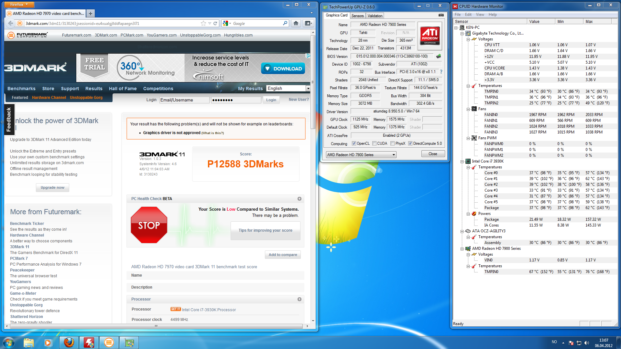Image resolution: width=621 pixels, height=349 pixels.
Task: Click the Login button on 3DMark page
Action: [x=271, y=100]
